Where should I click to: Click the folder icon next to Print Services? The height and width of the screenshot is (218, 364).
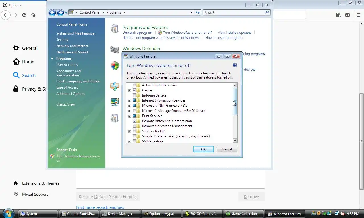tap(139, 116)
